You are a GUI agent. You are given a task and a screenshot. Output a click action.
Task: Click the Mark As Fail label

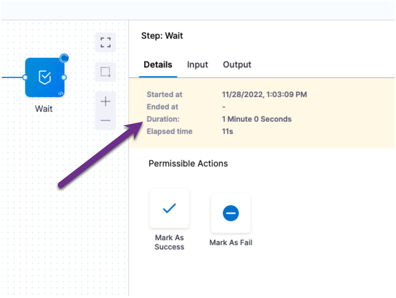coord(231,242)
